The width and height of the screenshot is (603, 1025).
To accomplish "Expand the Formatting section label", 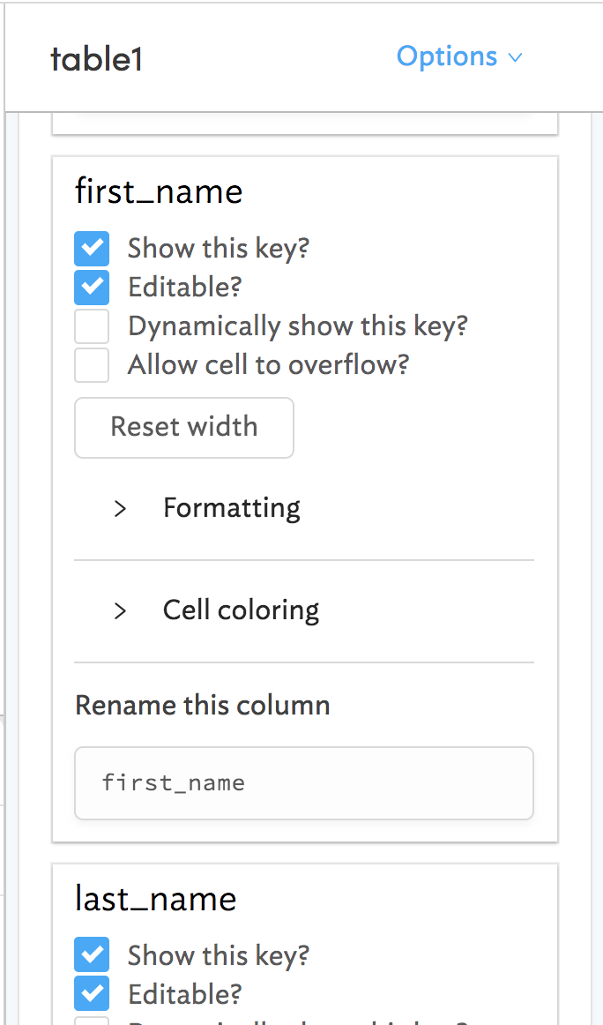I will click(x=232, y=509).
